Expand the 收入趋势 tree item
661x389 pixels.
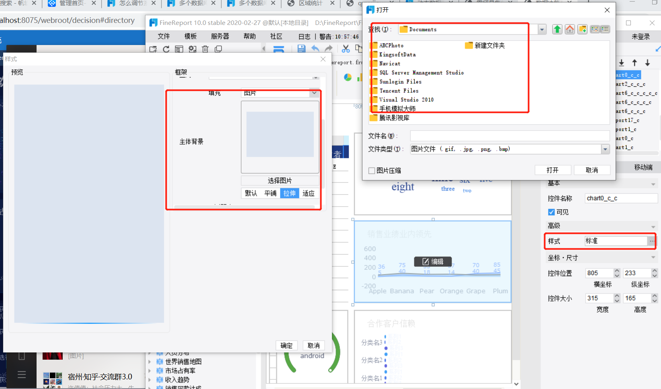[x=150, y=380]
